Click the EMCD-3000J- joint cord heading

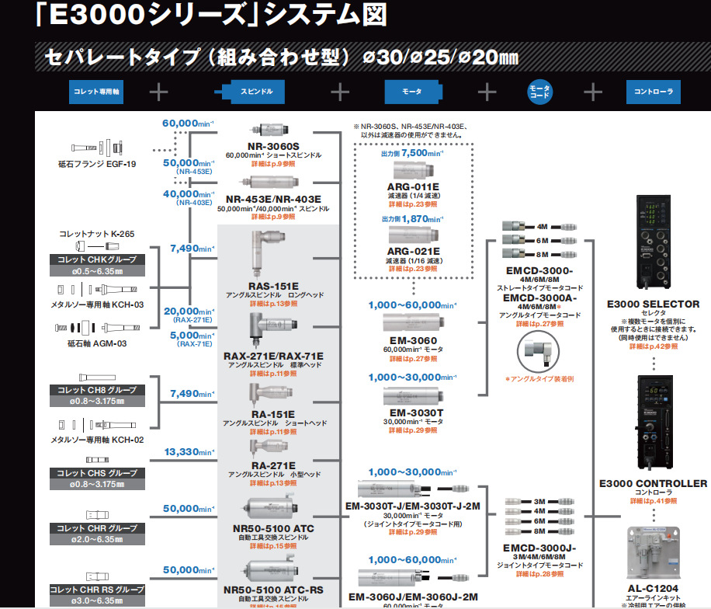(x=539, y=548)
